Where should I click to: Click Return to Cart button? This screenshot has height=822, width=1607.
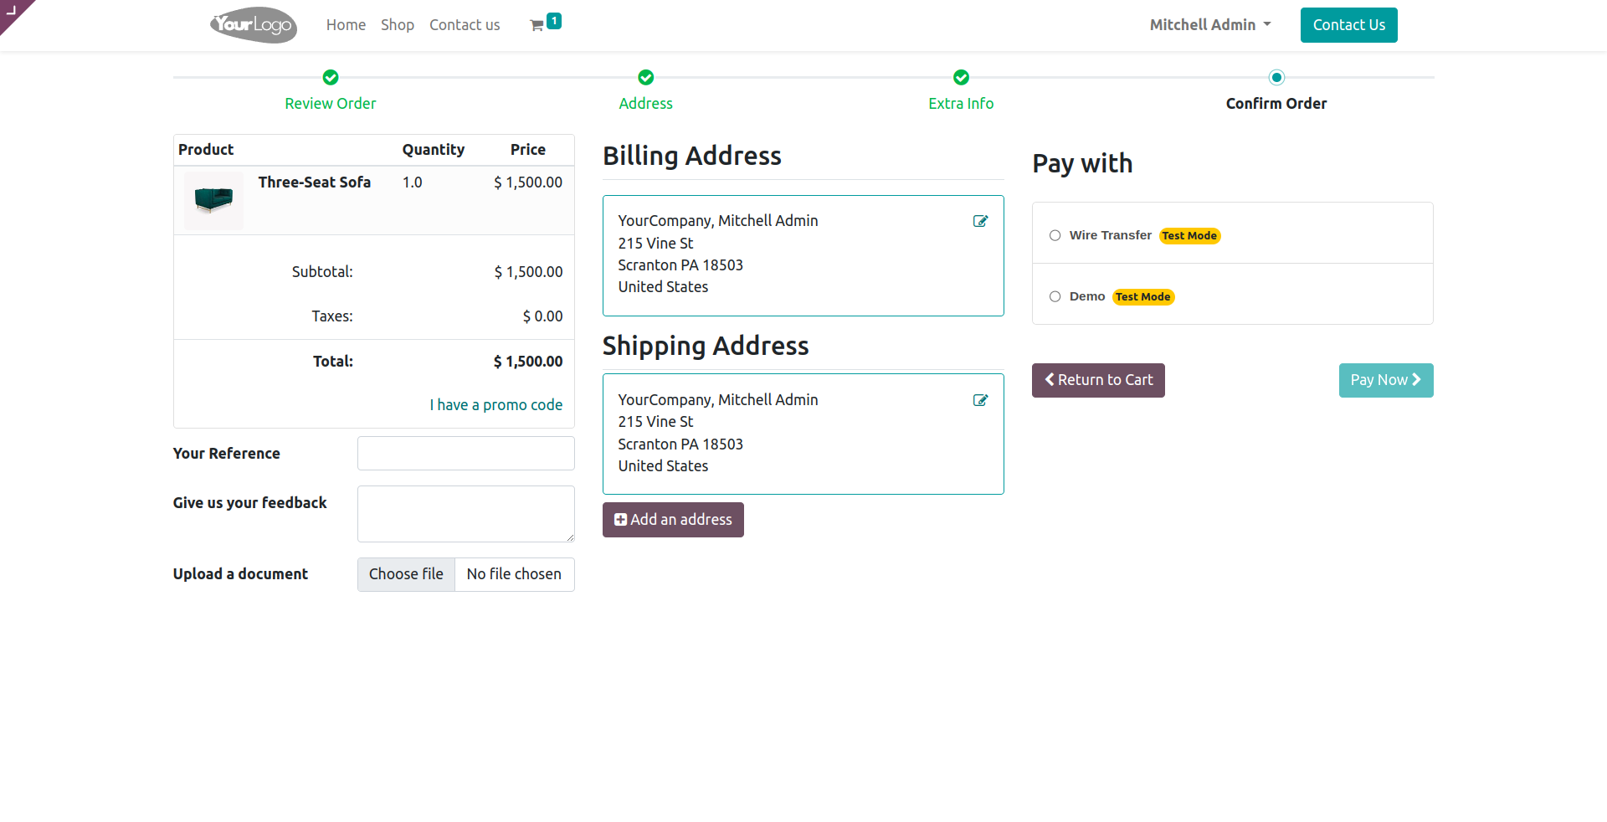click(x=1098, y=380)
